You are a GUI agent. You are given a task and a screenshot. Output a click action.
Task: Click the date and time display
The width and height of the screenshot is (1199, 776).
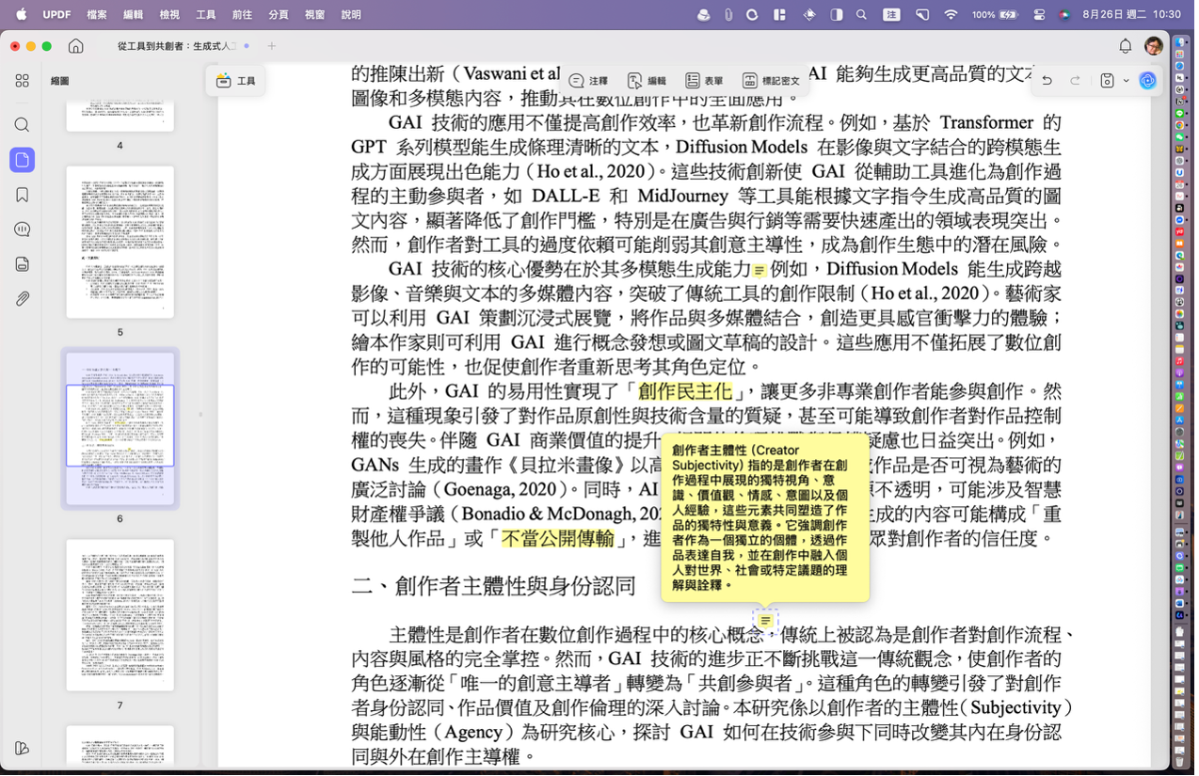click(1132, 15)
